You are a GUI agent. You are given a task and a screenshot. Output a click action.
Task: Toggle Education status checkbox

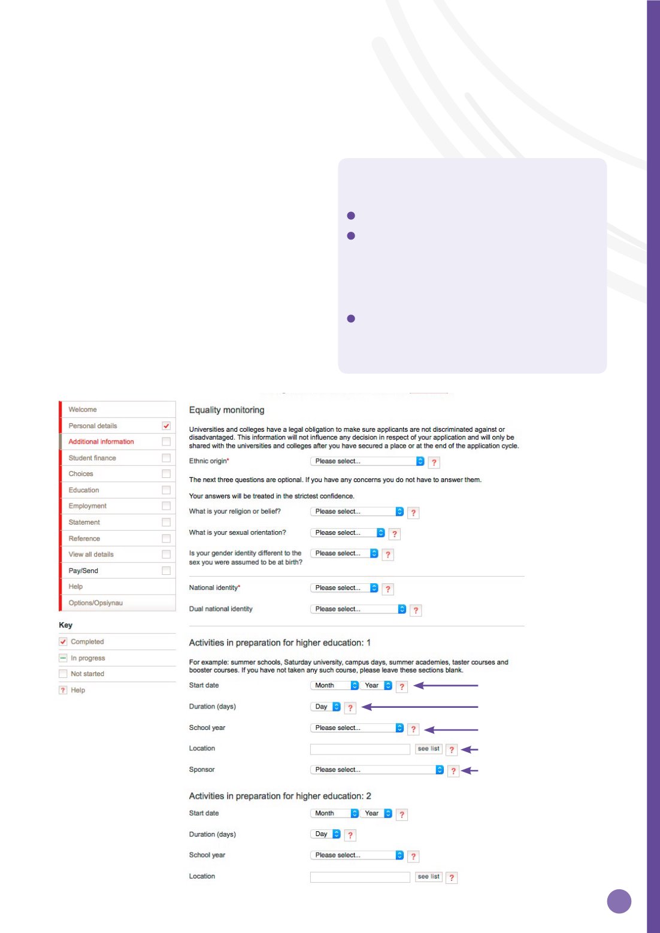[x=166, y=490]
